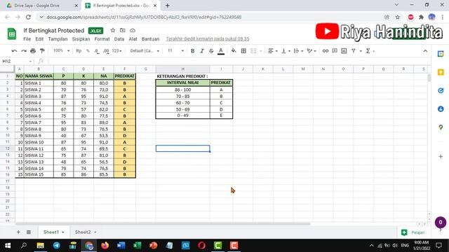
Task: Click the move to folder icon
Action: [x=123, y=30]
